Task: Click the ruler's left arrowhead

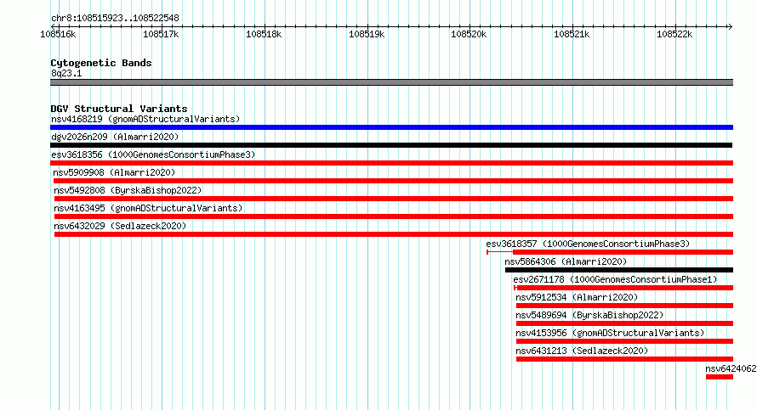Action: [53, 26]
